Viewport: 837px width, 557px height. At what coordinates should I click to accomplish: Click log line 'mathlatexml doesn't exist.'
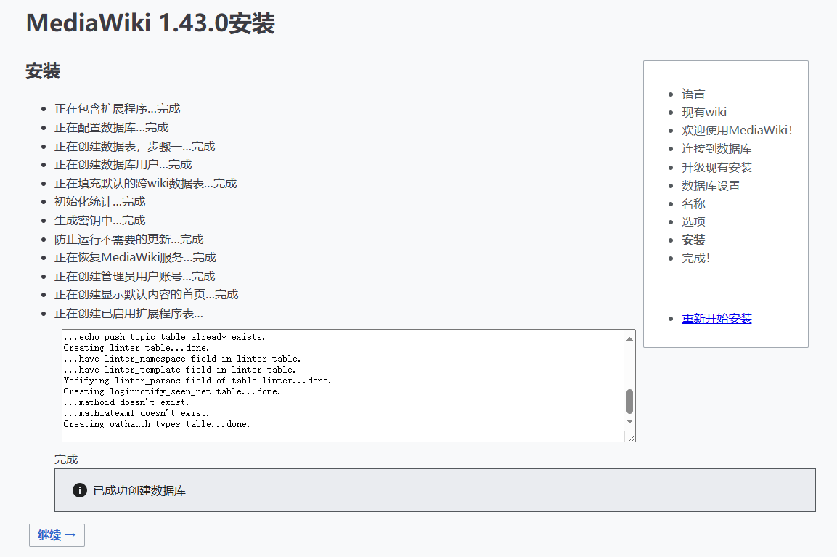coord(136,413)
